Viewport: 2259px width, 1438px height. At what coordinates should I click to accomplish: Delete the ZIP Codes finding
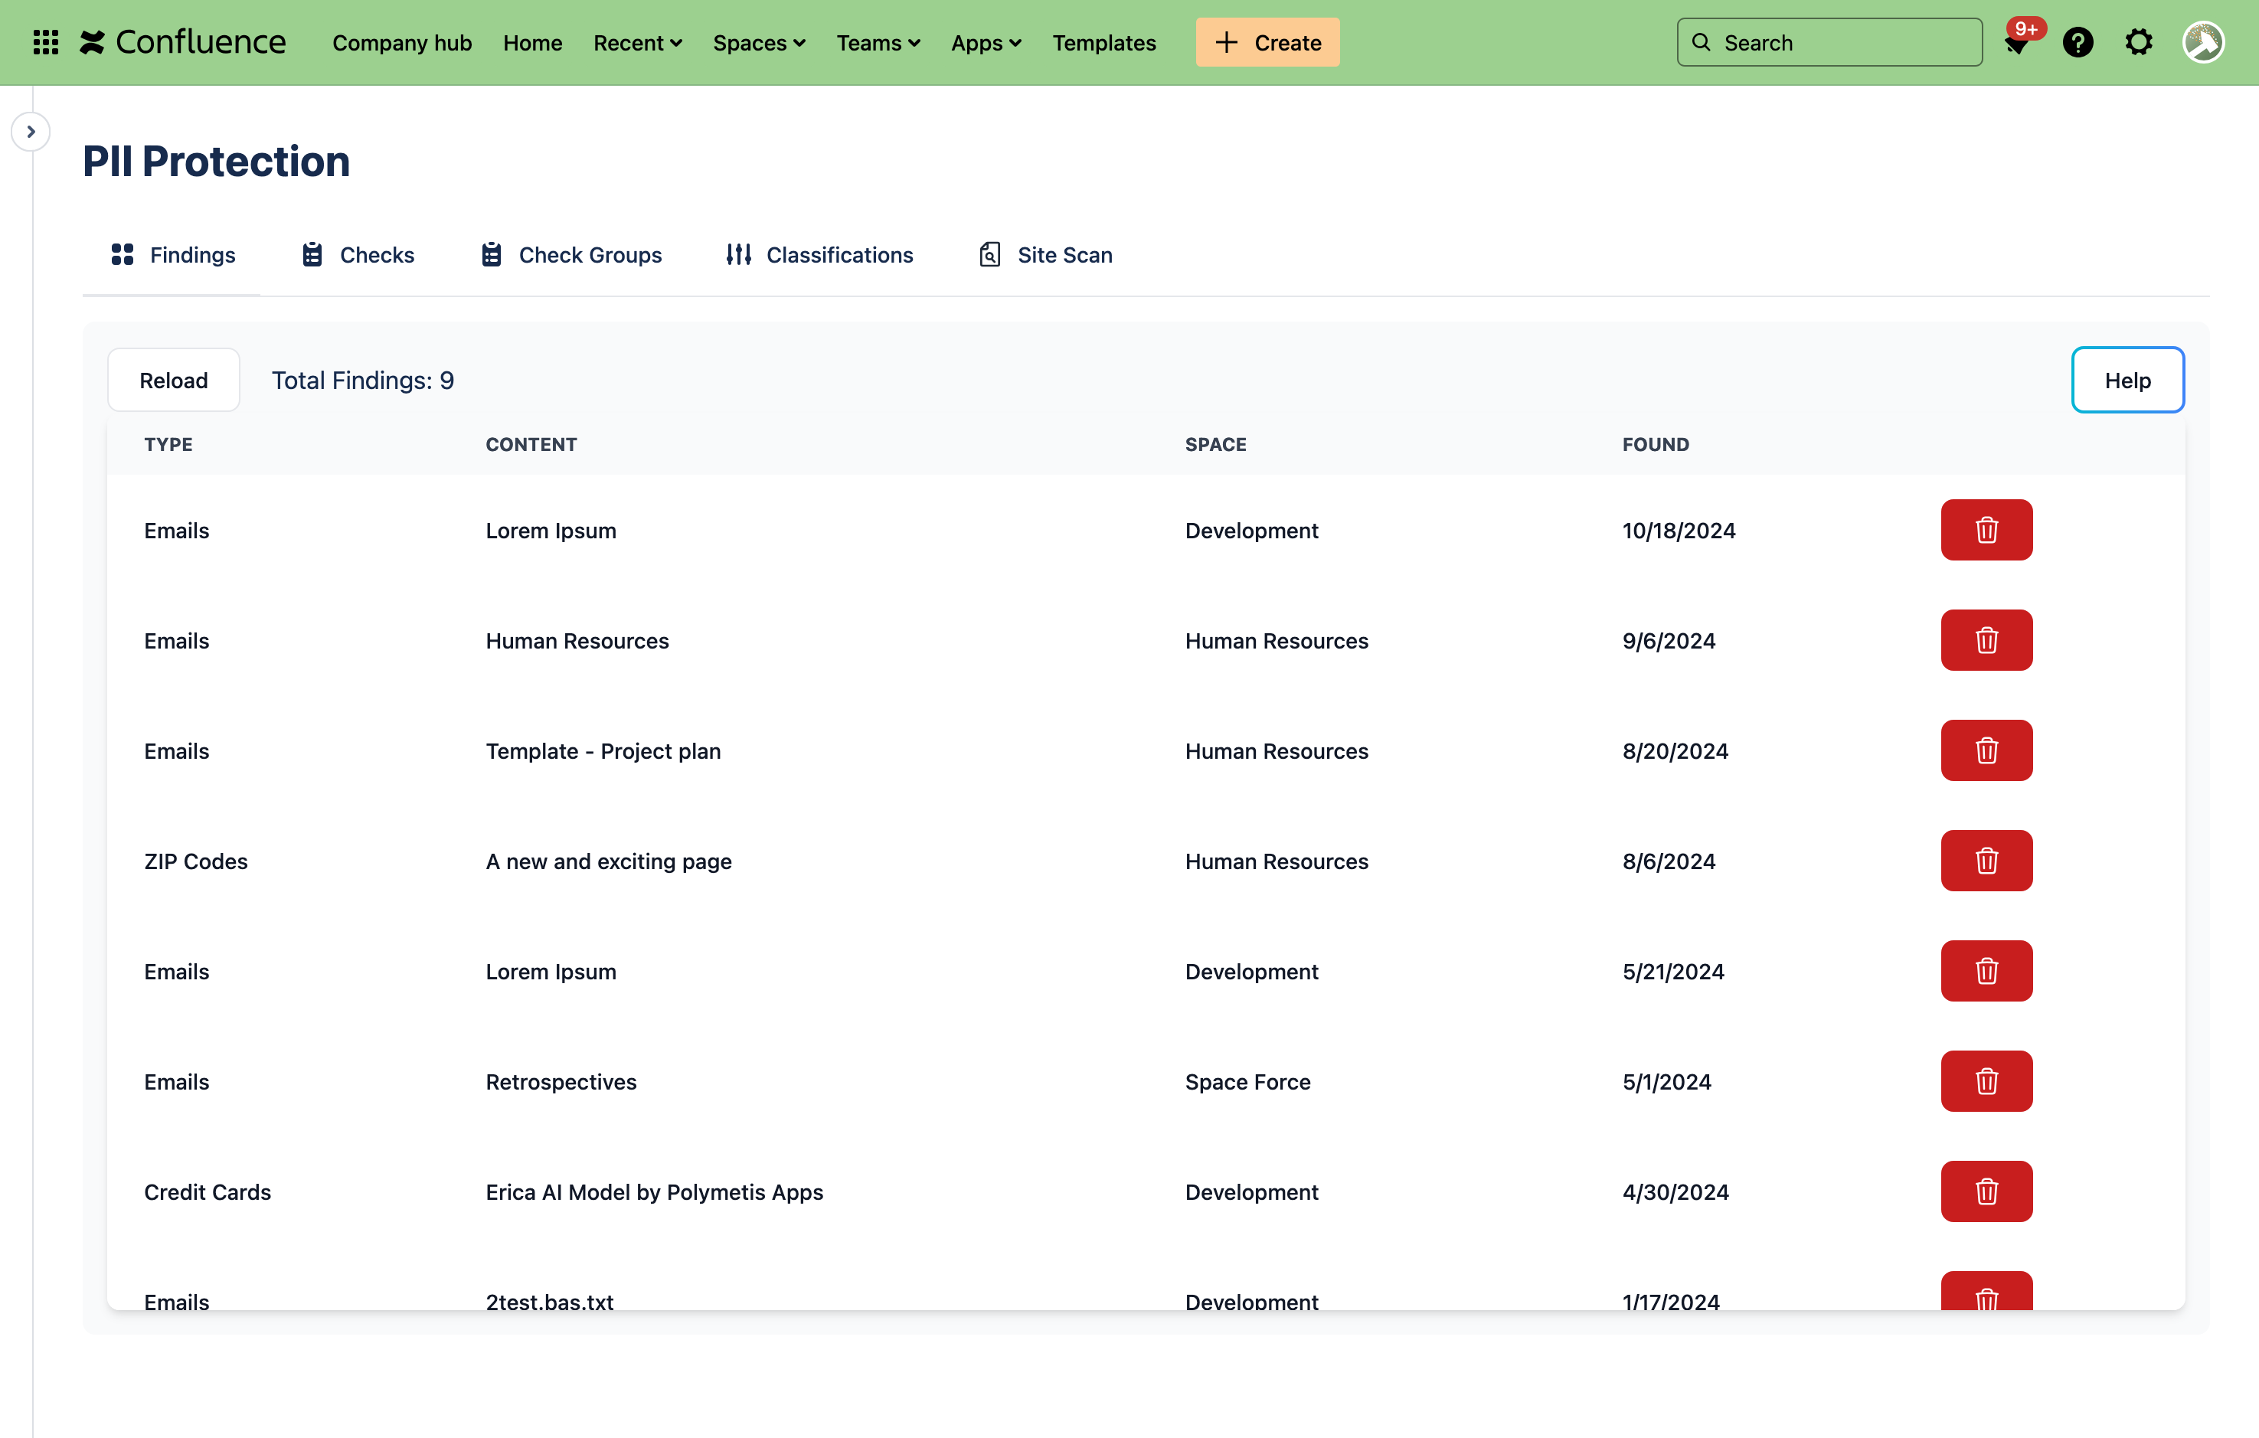(x=1986, y=860)
